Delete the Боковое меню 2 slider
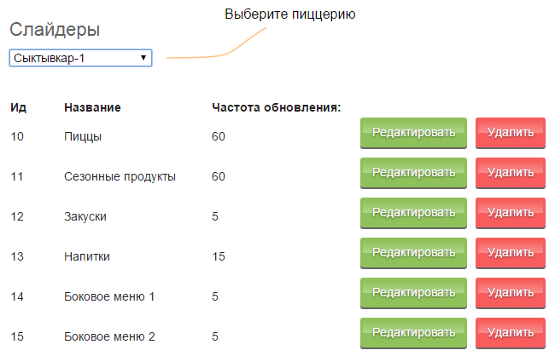 click(x=511, y=333)
